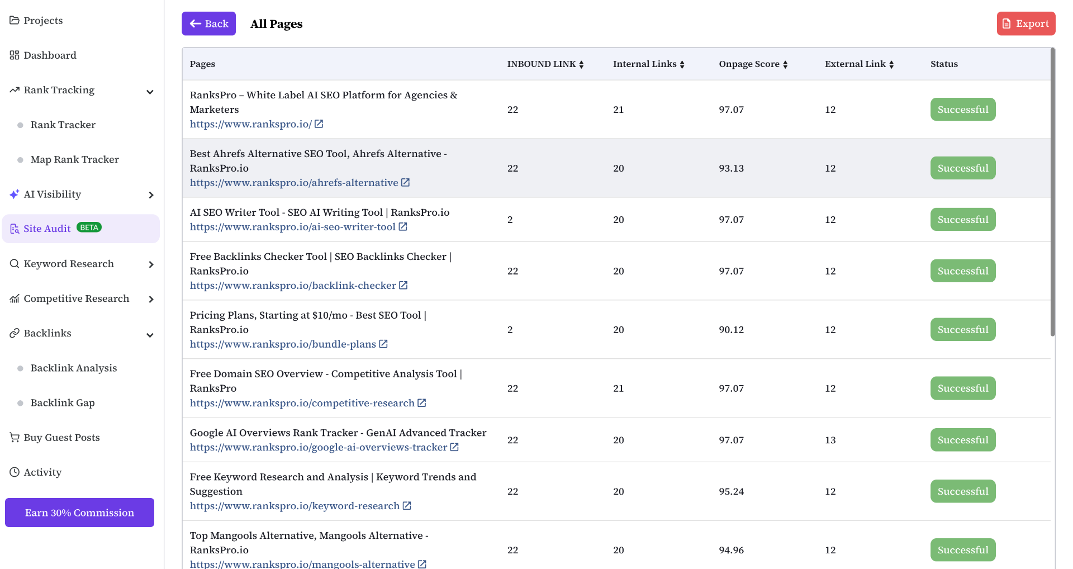Click Onpage Score 90.12 value

pyautogui.click(x=731, y=330)
